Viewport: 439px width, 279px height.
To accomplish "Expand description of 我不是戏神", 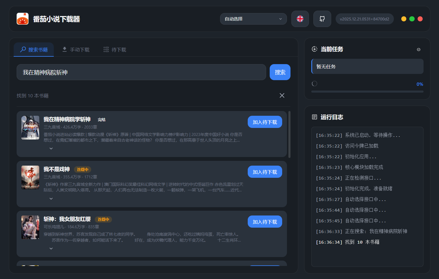I will coord(51,199).
